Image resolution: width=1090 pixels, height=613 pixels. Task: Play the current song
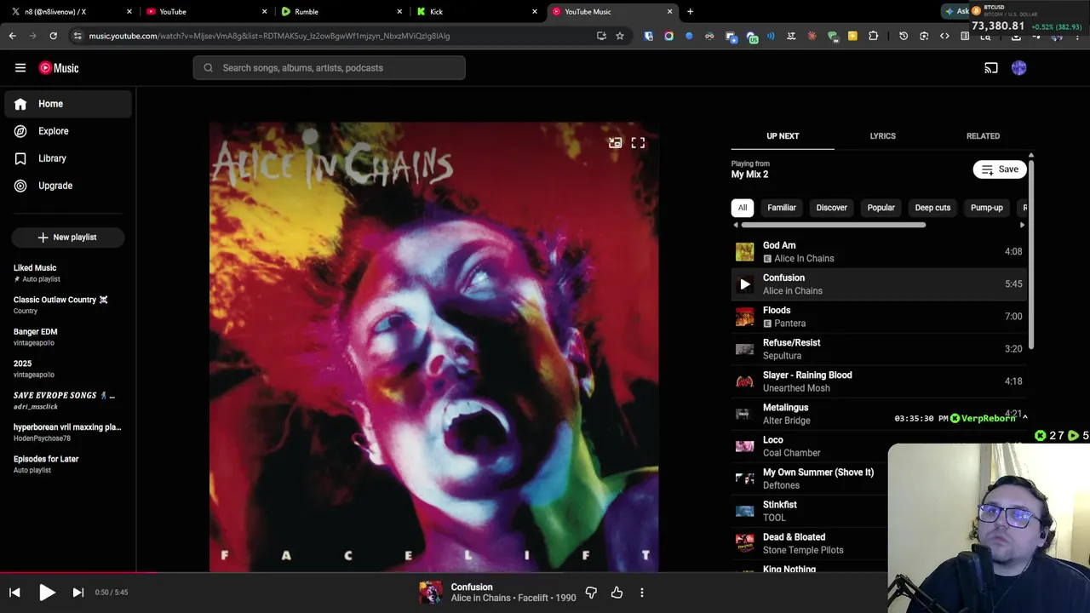tap(47, 593)
